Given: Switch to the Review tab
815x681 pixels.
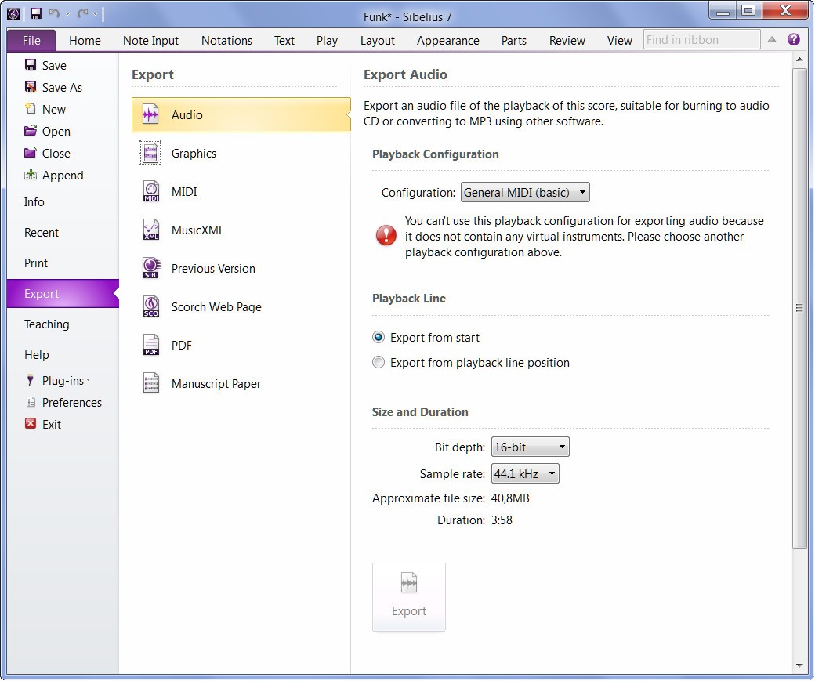Looking at the screenshot, I should point(567,41).
